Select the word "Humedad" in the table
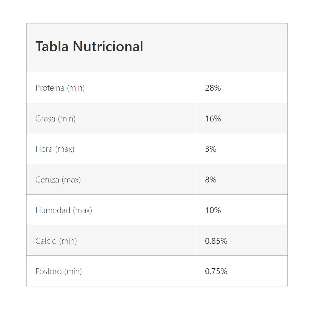313x313 pixels. [53, 210]
